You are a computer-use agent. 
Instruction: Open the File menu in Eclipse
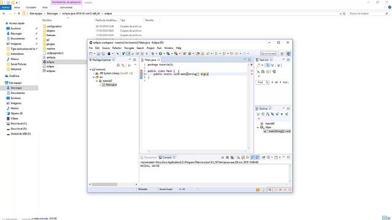[91, 48]
